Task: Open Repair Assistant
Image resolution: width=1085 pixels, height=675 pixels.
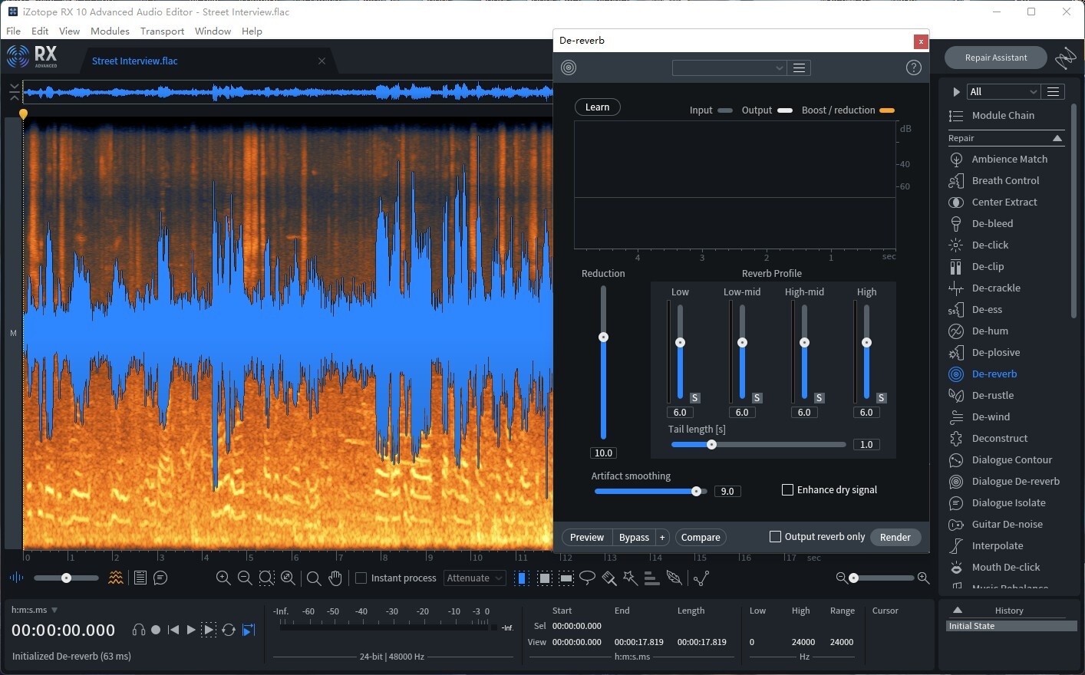Action: [996, 58]
